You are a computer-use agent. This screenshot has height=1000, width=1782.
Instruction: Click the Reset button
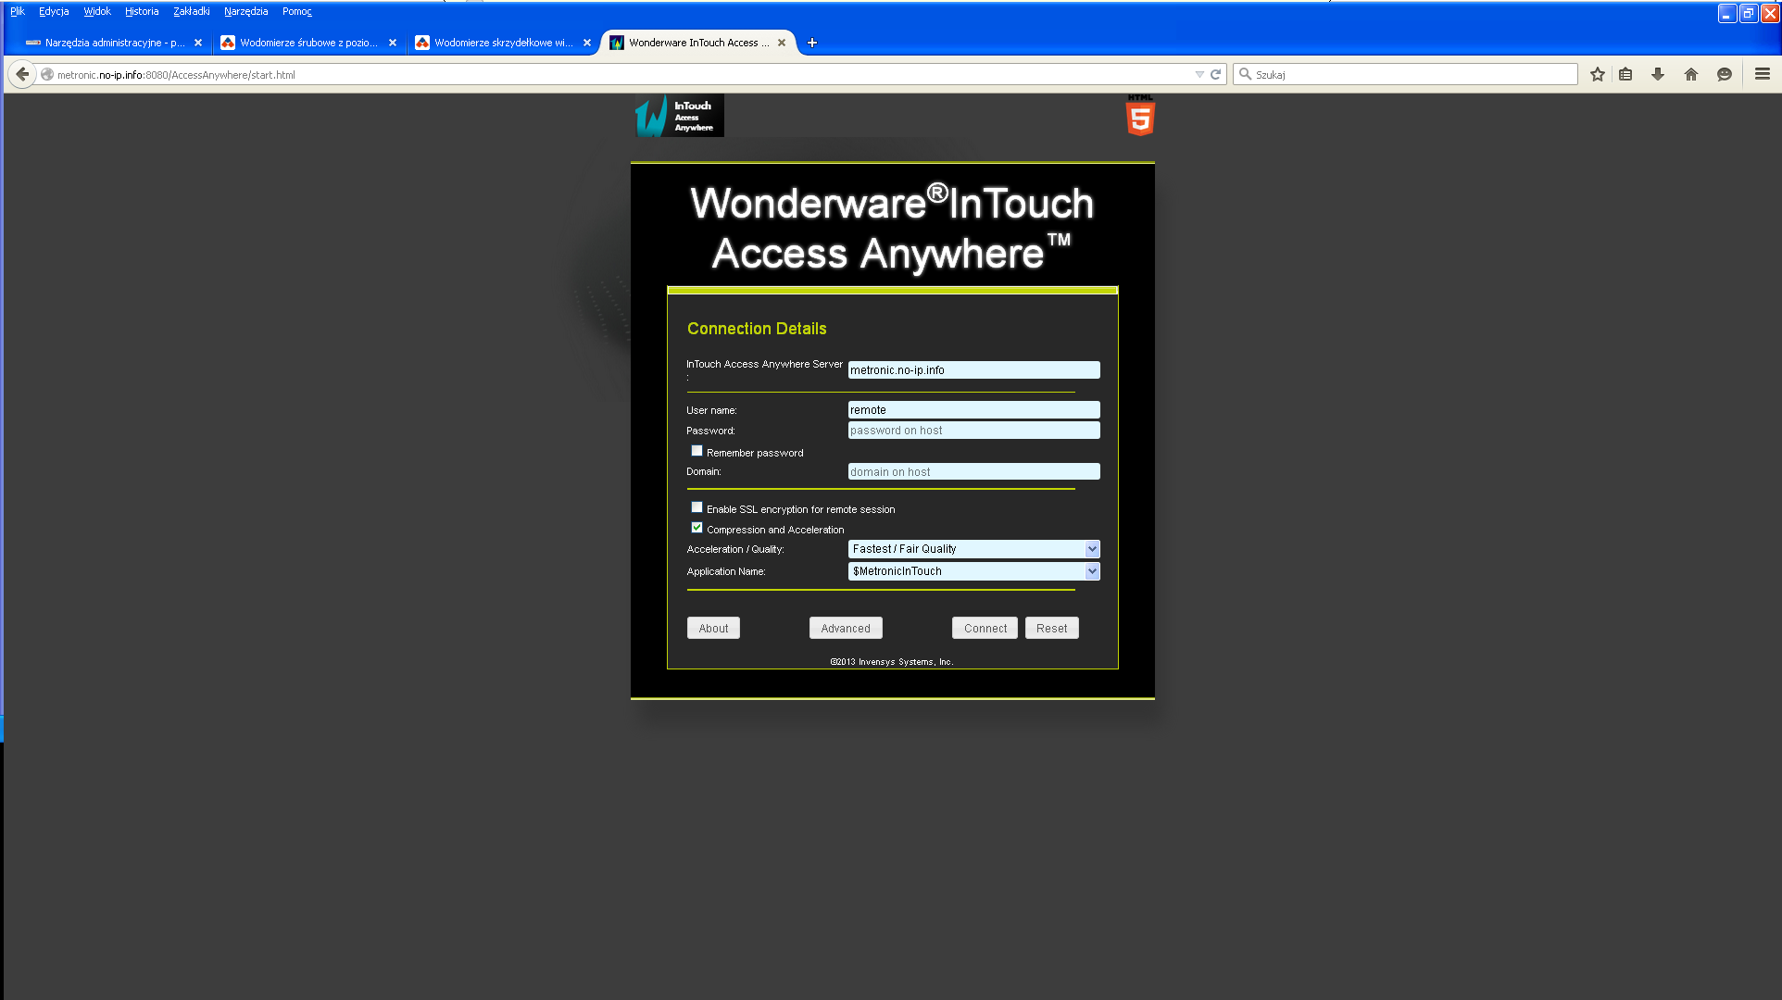[1050, 628]
